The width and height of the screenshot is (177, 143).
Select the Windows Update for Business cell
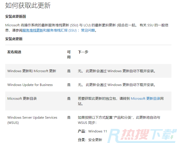30,85
